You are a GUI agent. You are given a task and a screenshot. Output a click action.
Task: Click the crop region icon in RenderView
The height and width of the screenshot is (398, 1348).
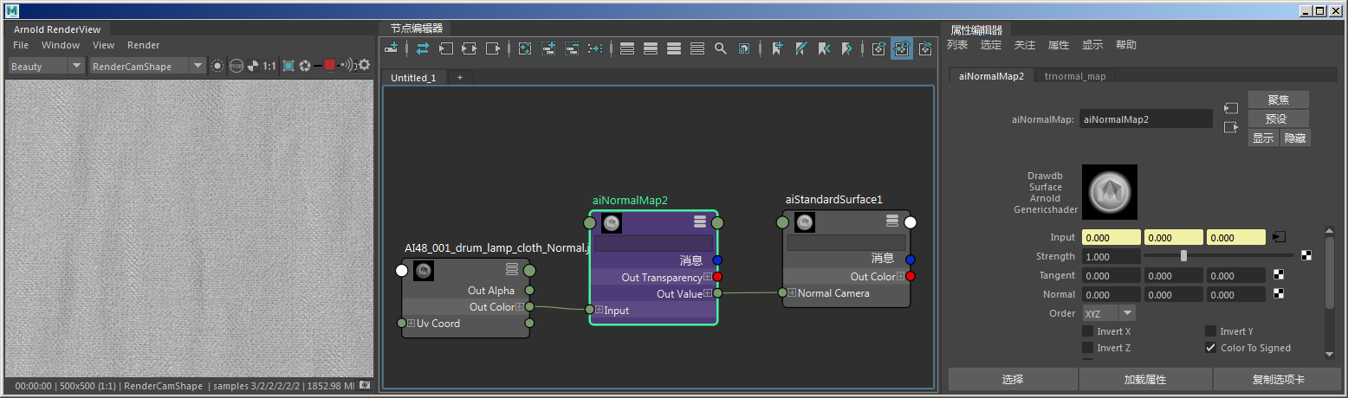click(x=288, y=66)
